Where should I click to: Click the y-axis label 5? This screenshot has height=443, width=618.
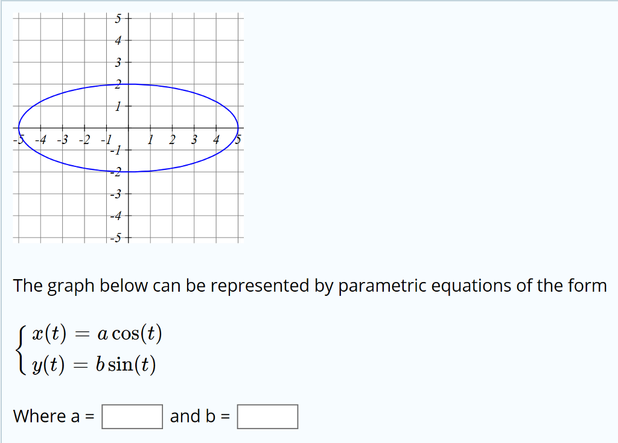point(118,19)
